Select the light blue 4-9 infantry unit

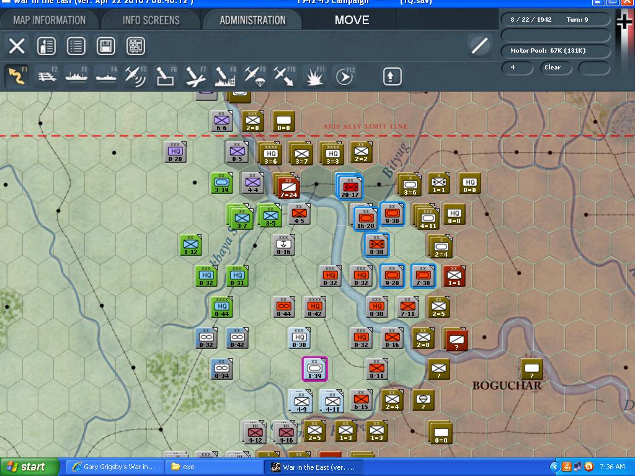[x=301, y=401]
